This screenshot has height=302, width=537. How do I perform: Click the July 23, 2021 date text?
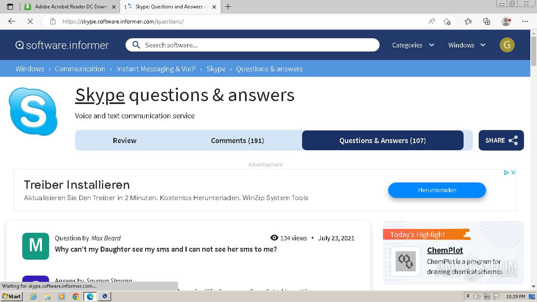coord(336,238)
